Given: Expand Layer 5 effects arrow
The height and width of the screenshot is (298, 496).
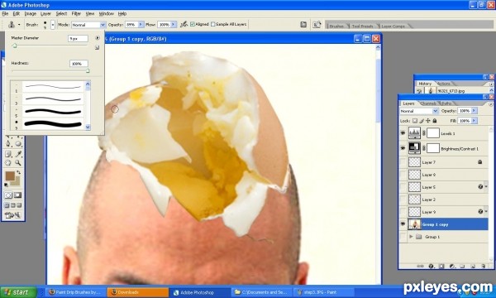Looking at the screenshot, I should tap(486, 187).
